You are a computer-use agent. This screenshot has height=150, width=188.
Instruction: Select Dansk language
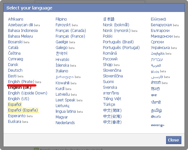[x=13, y=65]
